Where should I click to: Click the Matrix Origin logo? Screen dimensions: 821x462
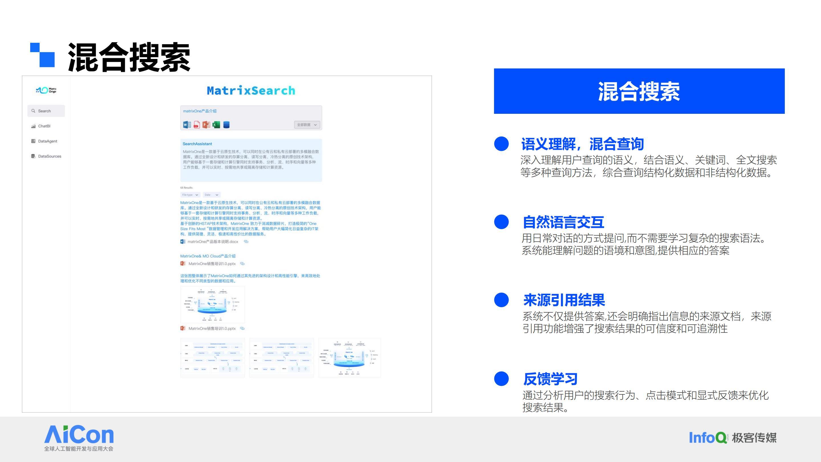tap(46, 90)
